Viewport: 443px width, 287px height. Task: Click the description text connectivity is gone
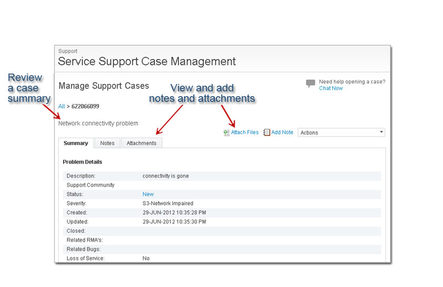pyautogui.click(x=166, y=176)
